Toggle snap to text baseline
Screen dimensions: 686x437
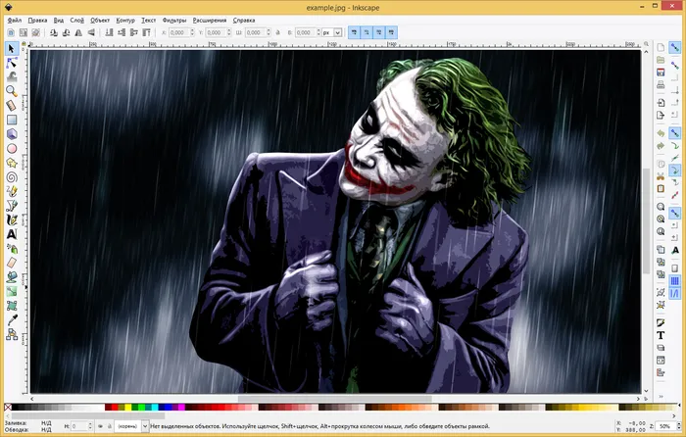[x=675, y=250]
